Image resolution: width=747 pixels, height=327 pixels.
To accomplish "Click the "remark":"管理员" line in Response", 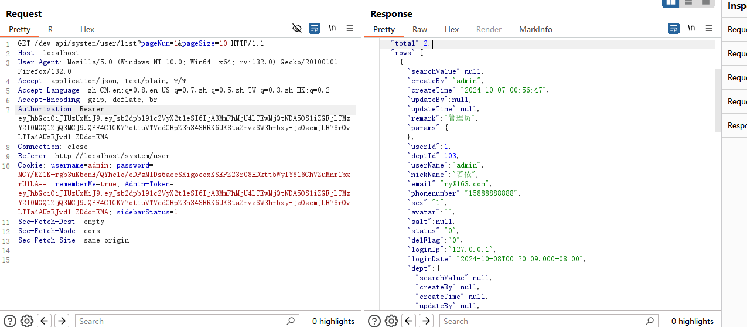I will click(442, 118).
